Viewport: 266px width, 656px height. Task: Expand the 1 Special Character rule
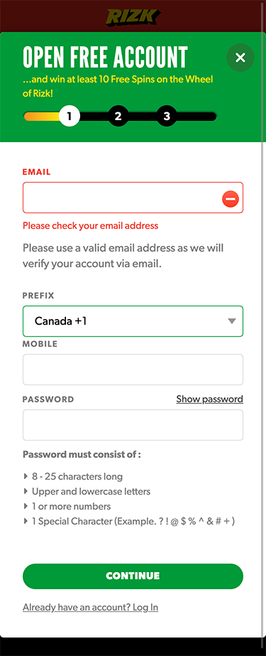tap(129, 522)
